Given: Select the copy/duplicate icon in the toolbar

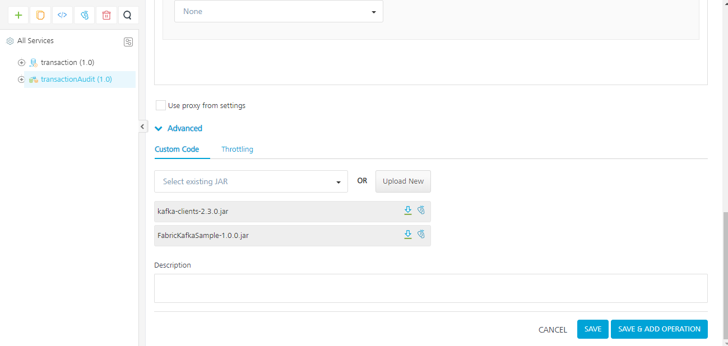Looking at the screenshot, I should coord(40,15).
